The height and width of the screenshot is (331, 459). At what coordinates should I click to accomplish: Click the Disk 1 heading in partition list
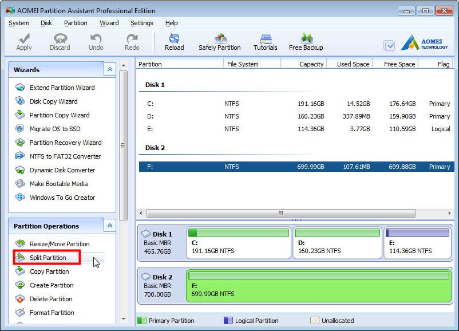[155, 85]
